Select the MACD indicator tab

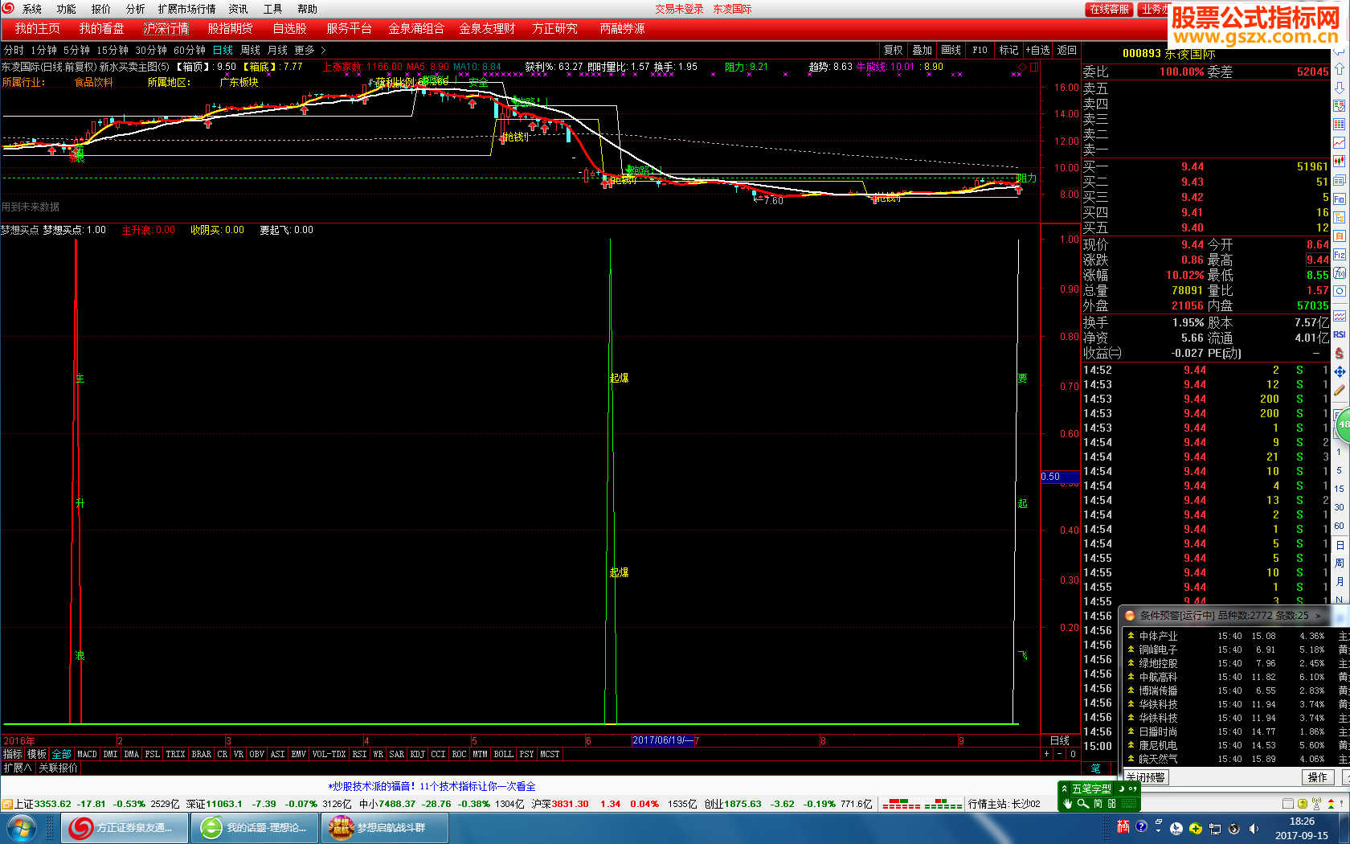(x=87, y=754)
